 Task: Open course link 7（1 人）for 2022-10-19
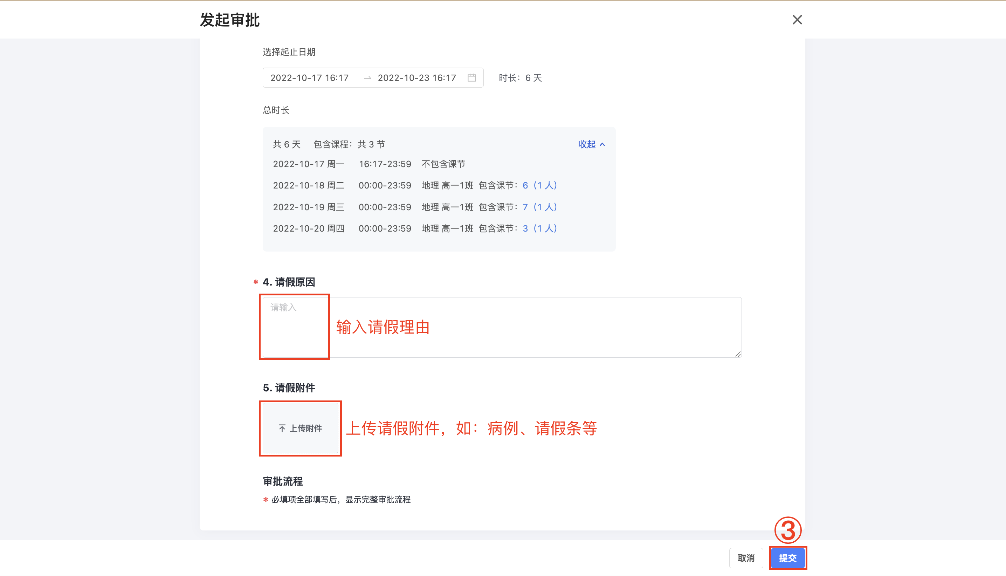[x=540, y=207]
